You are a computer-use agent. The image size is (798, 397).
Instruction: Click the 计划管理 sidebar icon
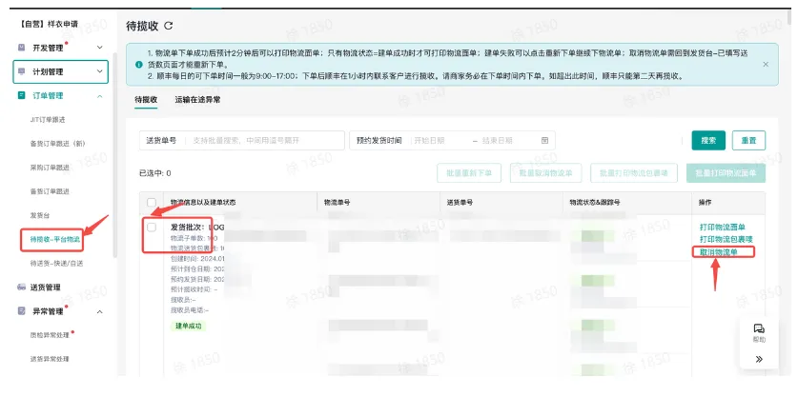(x=21, y=71)
